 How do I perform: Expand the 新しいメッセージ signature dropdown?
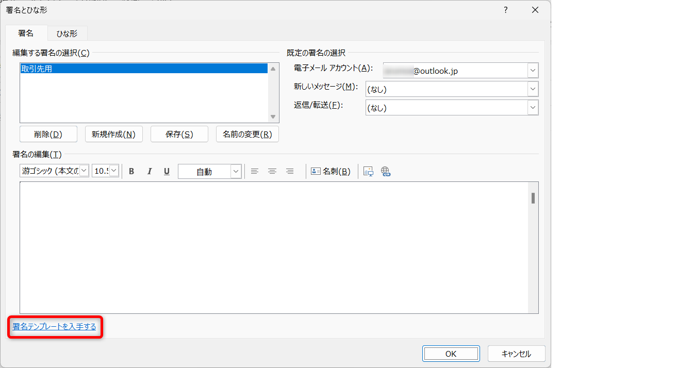pyautogui.click(x=533, y=89)
